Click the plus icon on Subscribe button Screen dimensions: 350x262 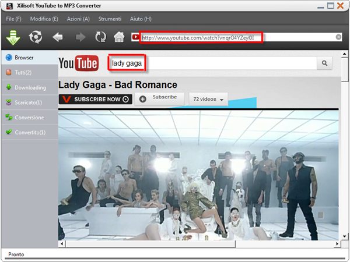143,99
